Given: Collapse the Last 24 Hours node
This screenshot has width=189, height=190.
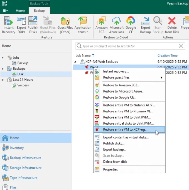Looking at the screenshot, I should (3, 80).
